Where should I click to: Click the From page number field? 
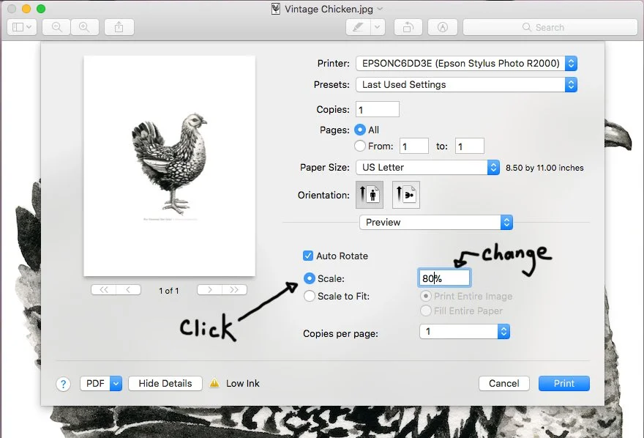pos(414,146)
